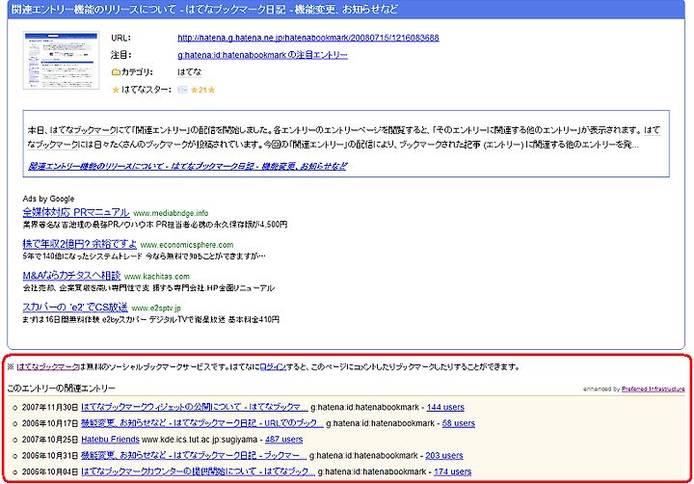This screenshot has height=484, width=694.
Task: Open the related entry dated 2006年10月31日
Action: pos(194,456)
